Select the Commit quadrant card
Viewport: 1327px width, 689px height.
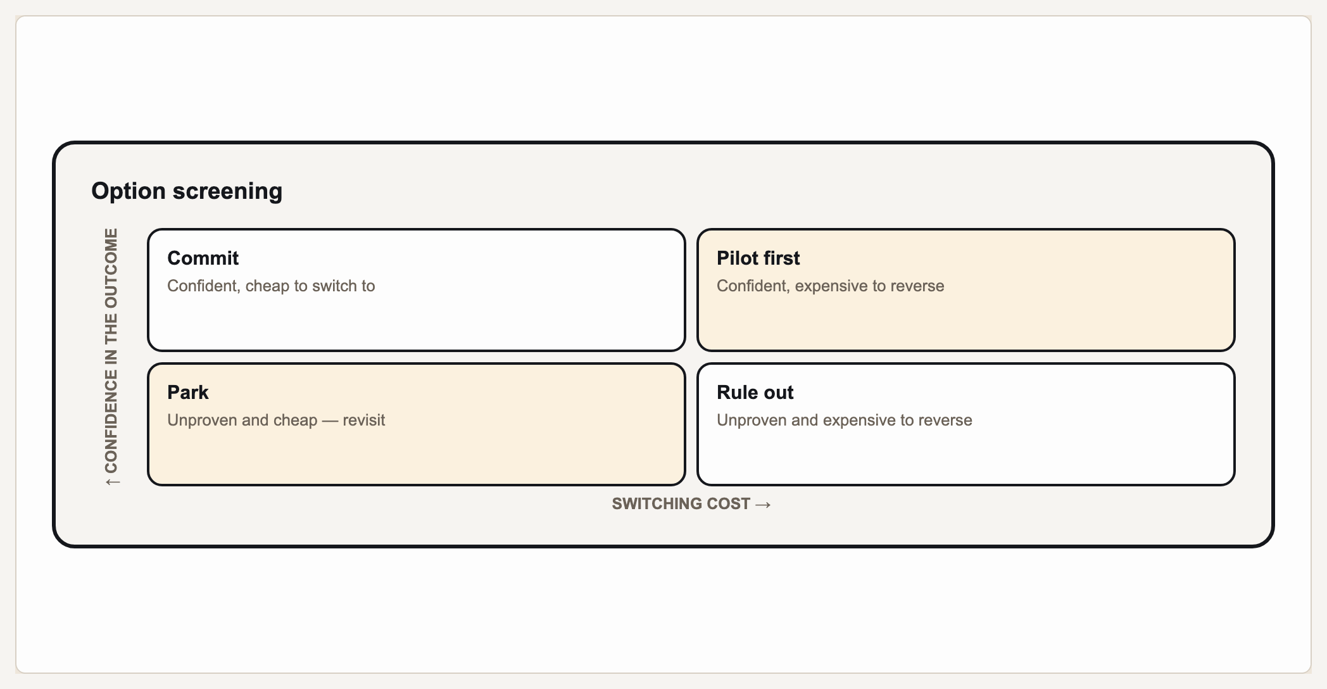pos(417,290)
